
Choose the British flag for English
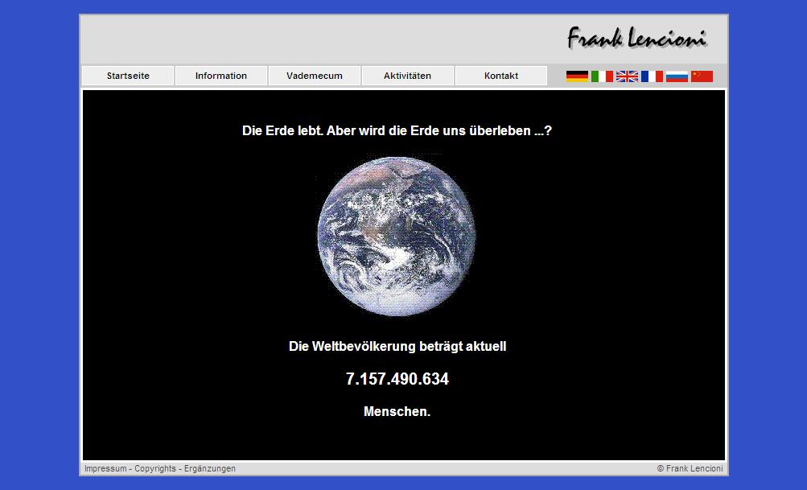(627, 76)
